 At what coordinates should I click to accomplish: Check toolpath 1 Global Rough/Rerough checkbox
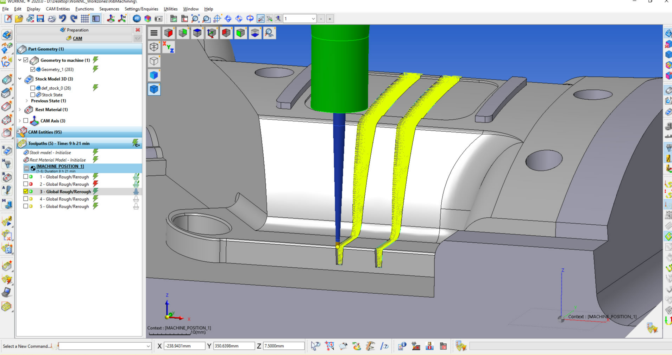pos(26,177)
